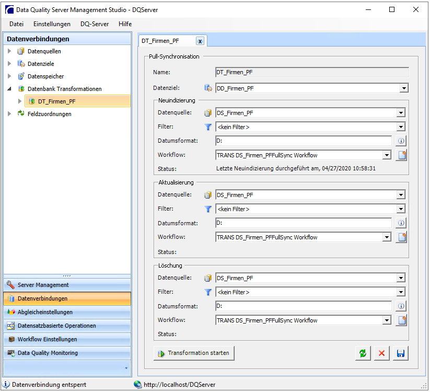Open the Hilfe menu
The width and height of the screenshot is (430, 392).
[x=125, y=24]
